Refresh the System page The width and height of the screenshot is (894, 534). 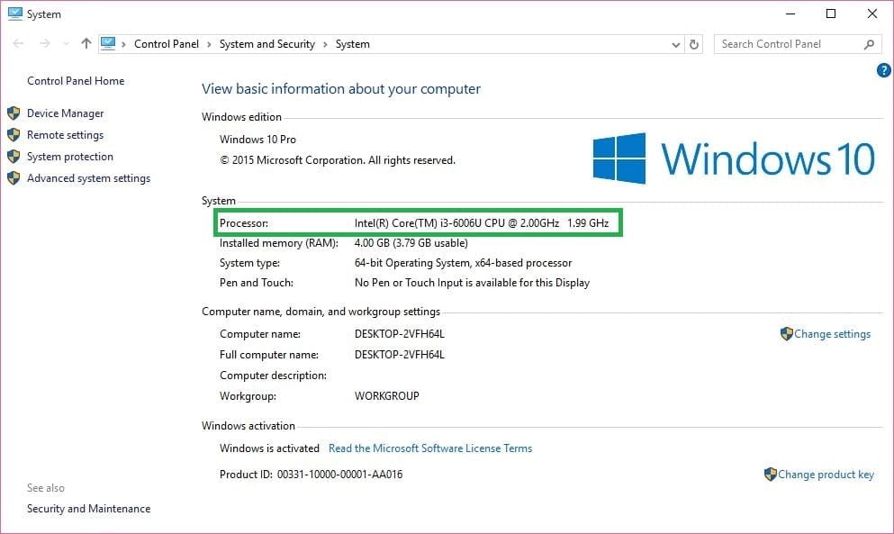[x=694, y=44]
